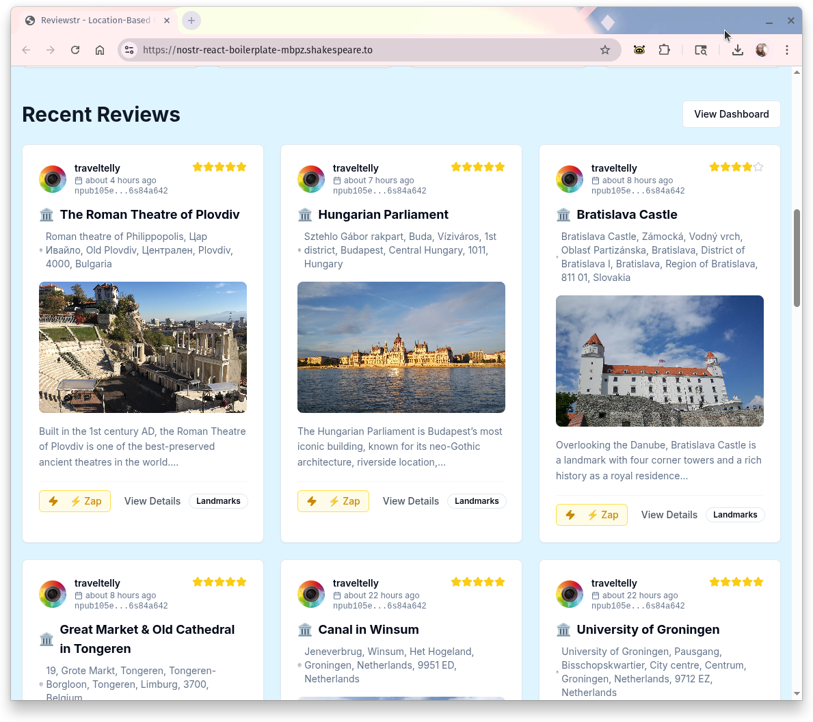Click the View Dashboard button
The height and width of the screenshot is (722, 813).
pos(731,114)
